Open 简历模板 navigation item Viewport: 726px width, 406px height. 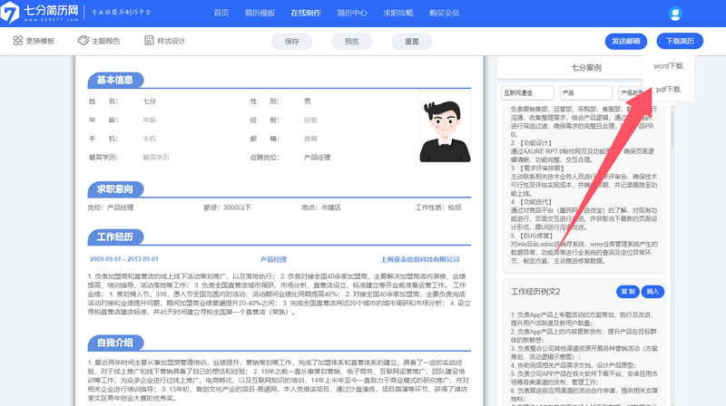(x=260, y=13)
